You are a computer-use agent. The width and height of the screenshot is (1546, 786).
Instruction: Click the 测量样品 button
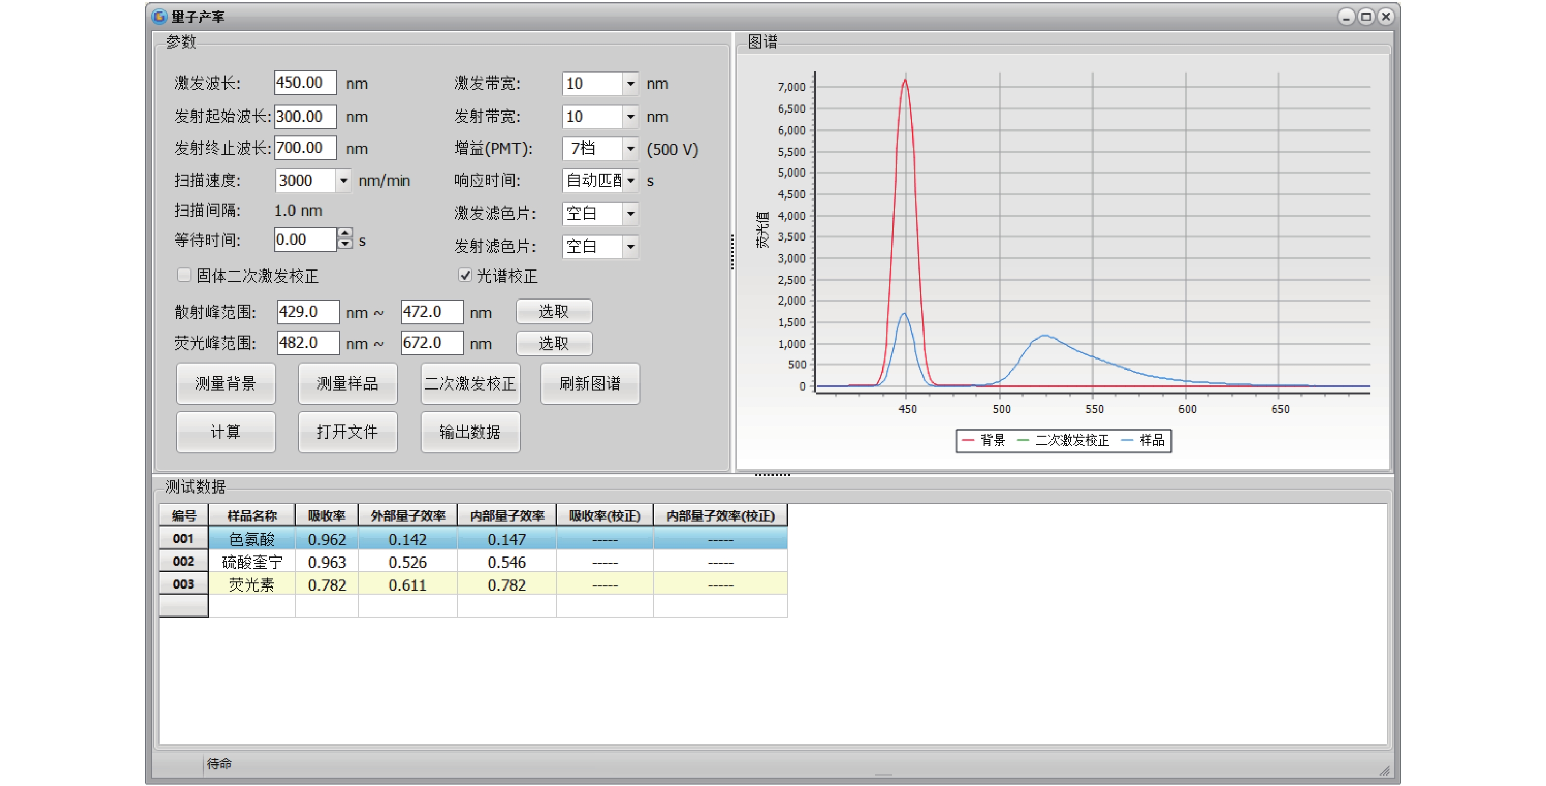click(347, 383)
